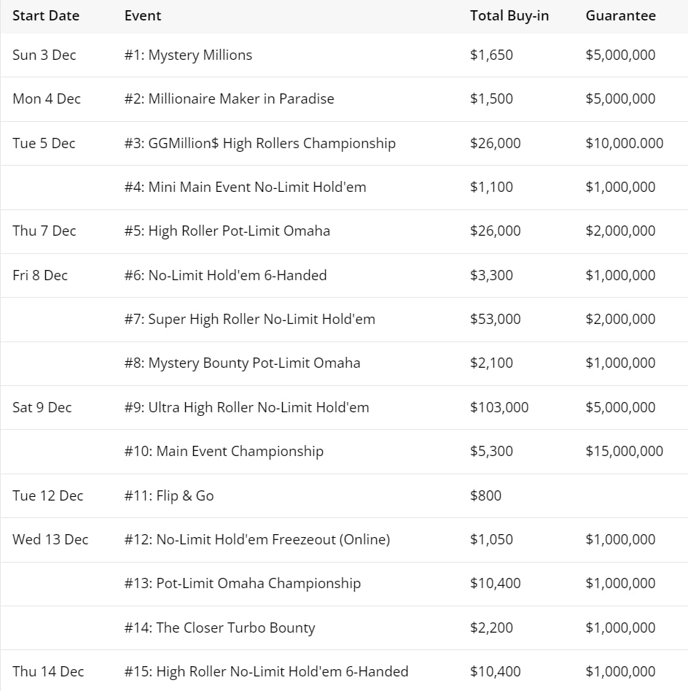Select the #11: Flip & Go event

[x=169, y=495]
